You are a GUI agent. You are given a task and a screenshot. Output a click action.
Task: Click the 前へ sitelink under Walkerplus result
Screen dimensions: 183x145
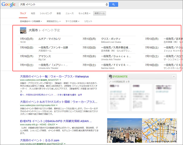tap(22, 95)
